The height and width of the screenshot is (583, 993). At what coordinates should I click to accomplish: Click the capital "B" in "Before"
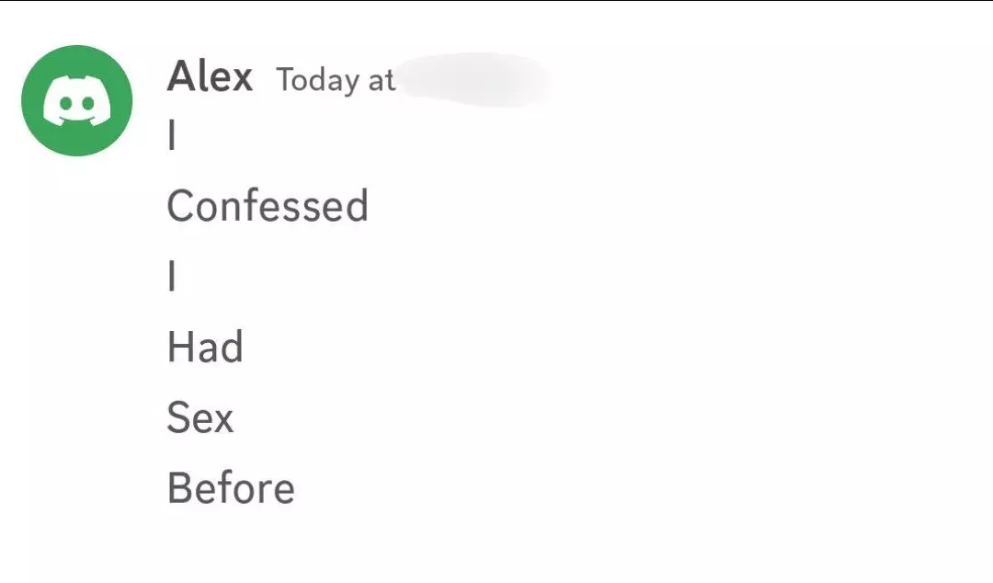click(x=179, y=488)
